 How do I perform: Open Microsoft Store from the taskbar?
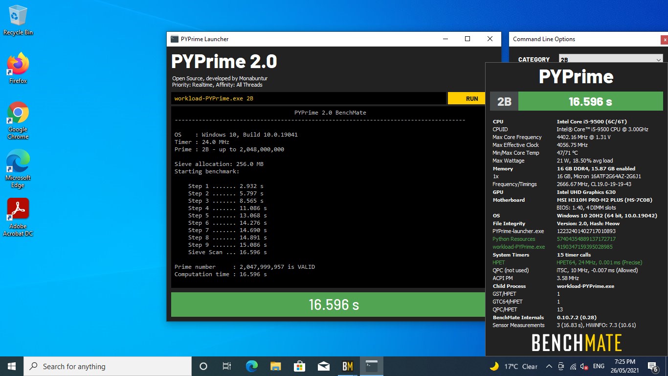click(x=299, y=366)
